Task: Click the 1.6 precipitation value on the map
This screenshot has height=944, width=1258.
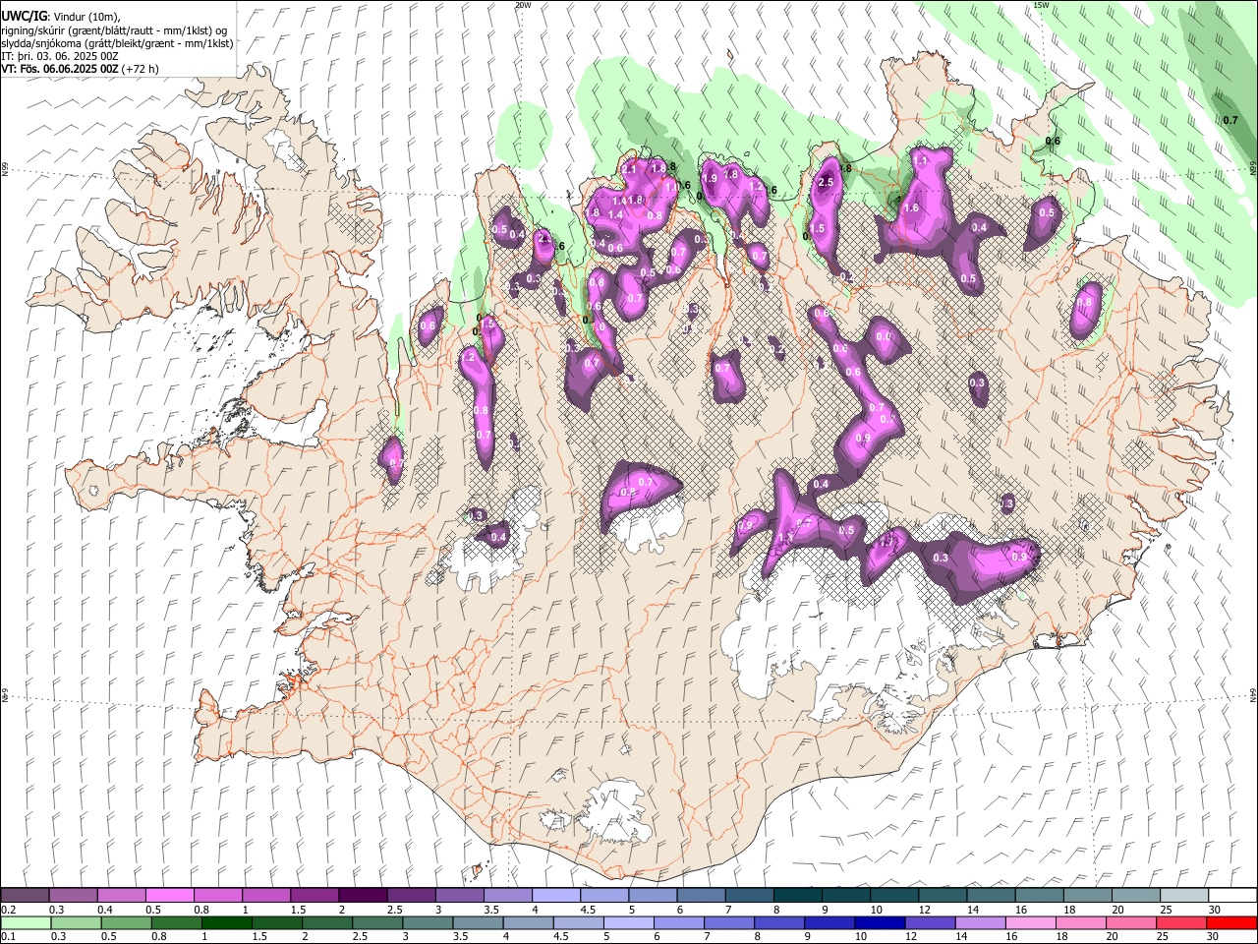Action: (911, 208)
